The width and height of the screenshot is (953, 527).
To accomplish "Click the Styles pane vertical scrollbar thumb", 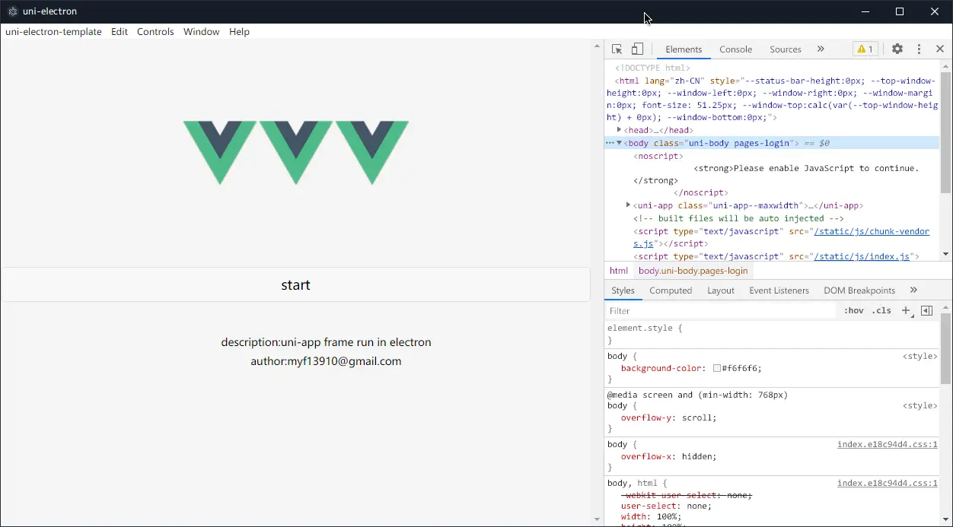I will (946, 348).
